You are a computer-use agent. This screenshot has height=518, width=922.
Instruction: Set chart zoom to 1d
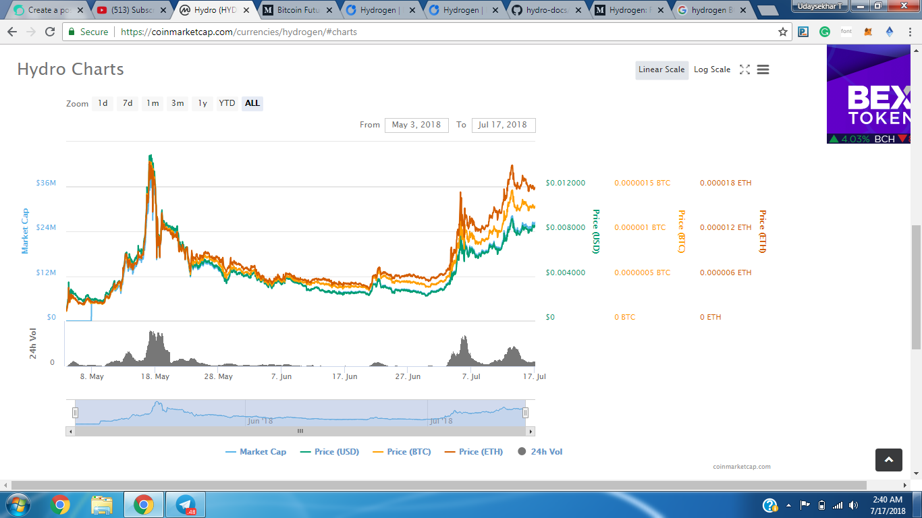click(103, 103)
